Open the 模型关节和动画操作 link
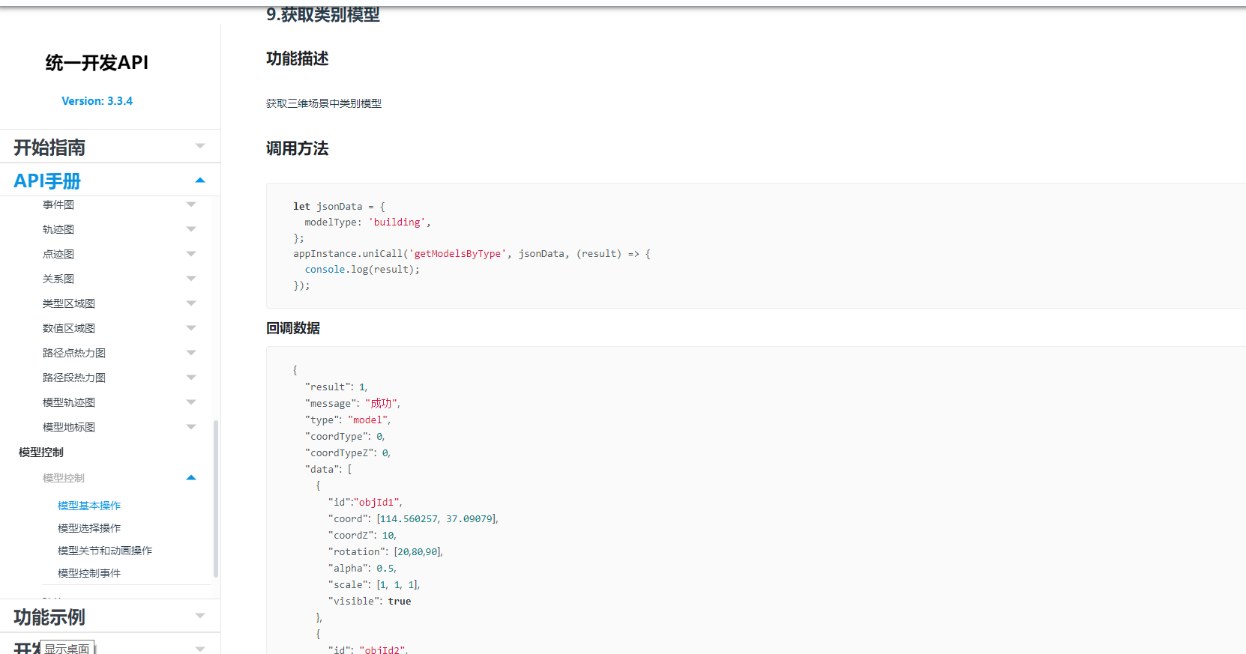Screen dimensions: 1246x654 point(105,551)
